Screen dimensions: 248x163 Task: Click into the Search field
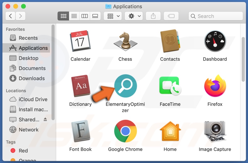(216, 16)
